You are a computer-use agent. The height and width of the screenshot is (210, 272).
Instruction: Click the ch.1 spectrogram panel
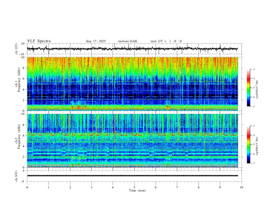click(133, 84)
